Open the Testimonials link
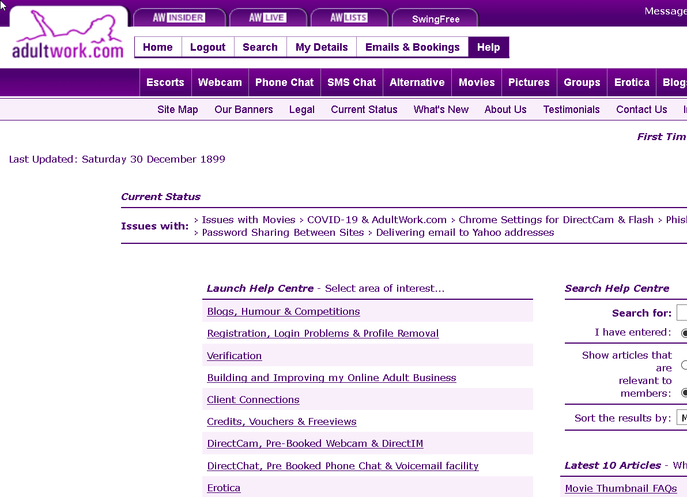Screen dimensions: 687x497 pos(571,110)
